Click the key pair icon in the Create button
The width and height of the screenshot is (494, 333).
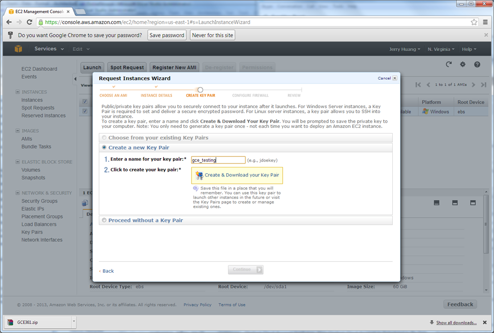tap(199, 175)
